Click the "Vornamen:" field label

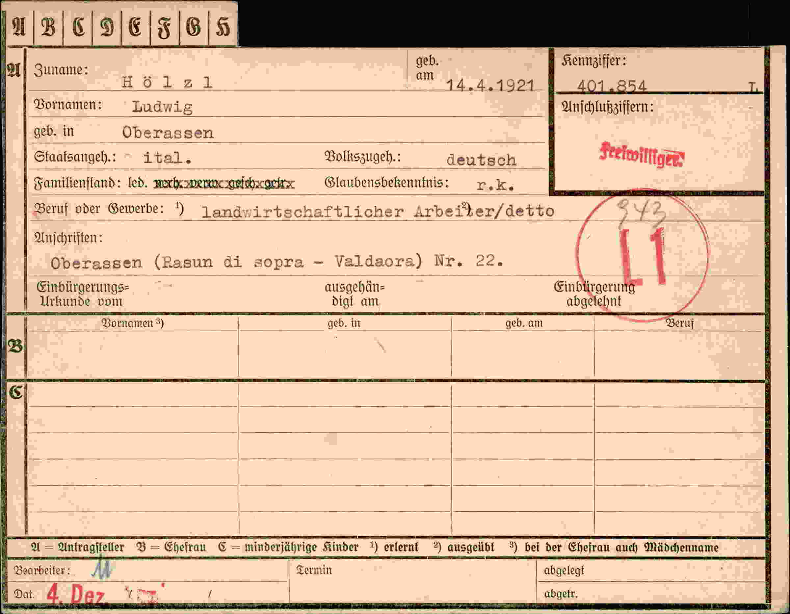[x=68, y=105]
